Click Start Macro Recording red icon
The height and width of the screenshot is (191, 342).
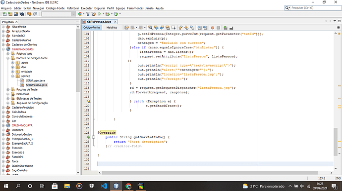(213, 28)
